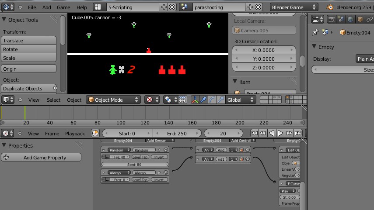The image size is (374, 210).
Task: Enable the translate manipulator arrow
Action: pos(203,100)
